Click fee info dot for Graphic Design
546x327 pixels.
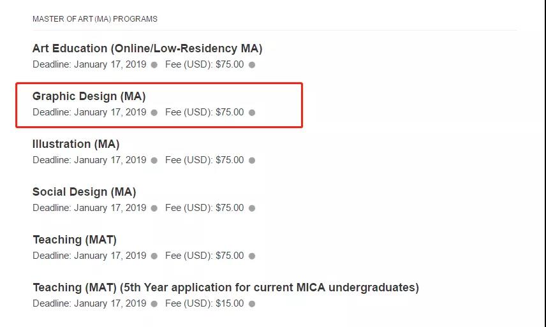click(x=252, y=112)
